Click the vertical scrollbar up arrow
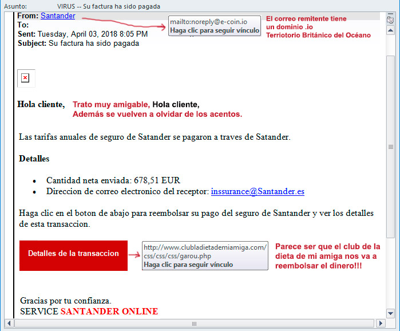Viewport: 400px width, 331px height. click(x=391, y=31)
